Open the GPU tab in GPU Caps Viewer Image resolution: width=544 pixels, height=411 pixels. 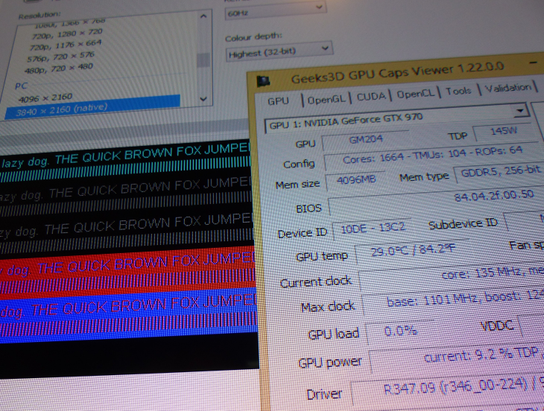tap(278, 101)
